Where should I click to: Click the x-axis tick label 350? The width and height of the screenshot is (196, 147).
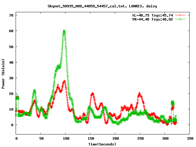(x=190, y=138)
